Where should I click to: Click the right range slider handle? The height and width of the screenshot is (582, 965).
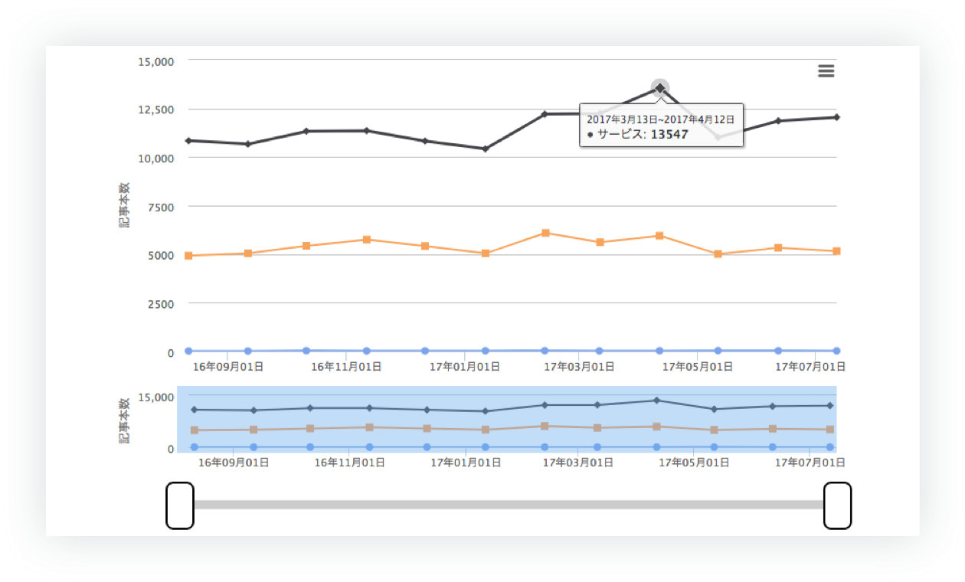click(837, 505)
